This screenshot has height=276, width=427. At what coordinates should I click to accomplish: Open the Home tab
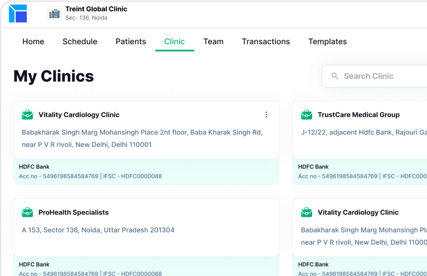pyautogui.click(x=34, y=42)
